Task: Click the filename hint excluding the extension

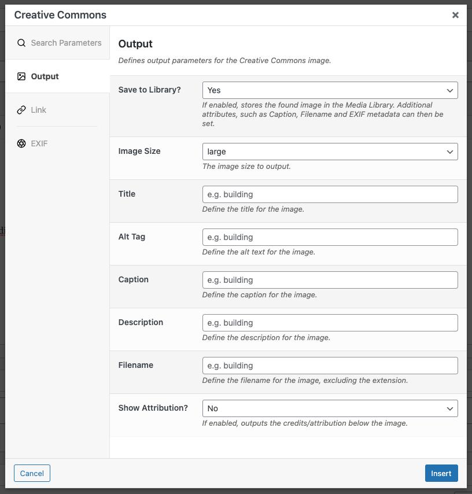Action: [x=305, y=381]
